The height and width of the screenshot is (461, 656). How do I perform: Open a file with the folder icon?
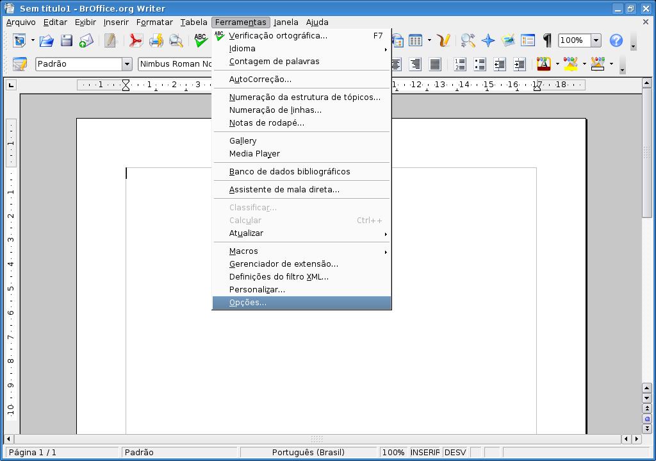click(46, 40)
